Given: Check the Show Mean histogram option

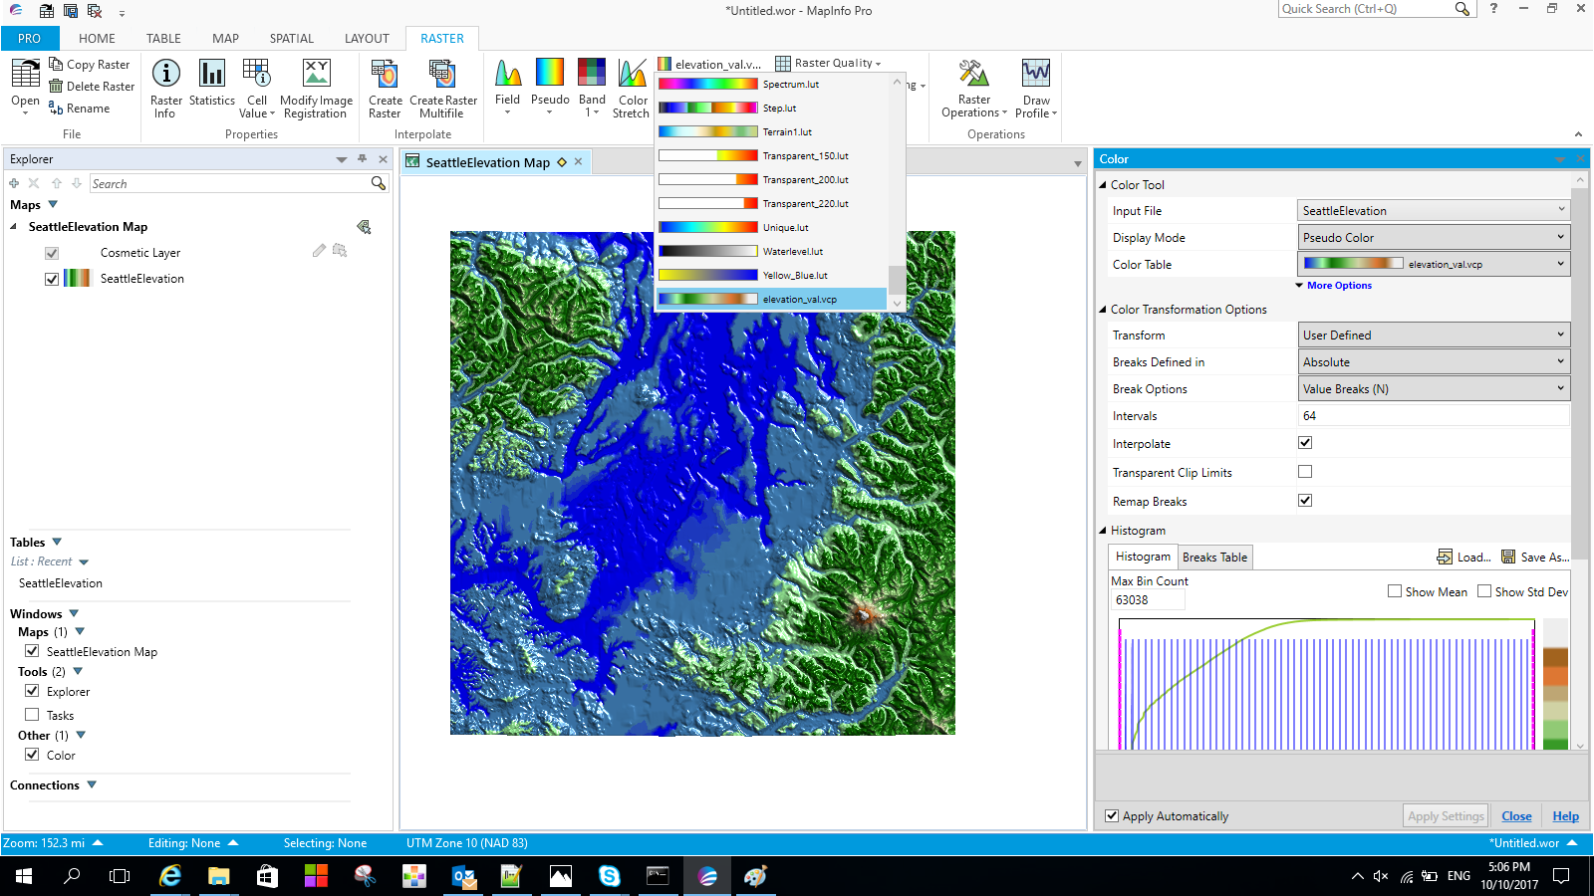Looking at the screenshot, I should tap(1395, 590).
